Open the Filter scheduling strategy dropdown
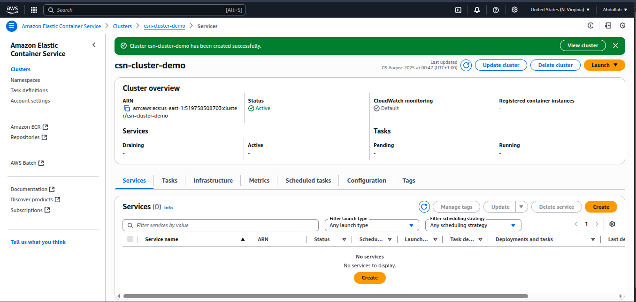The width and height of the screenshot is (636, 302). (473, 225)
